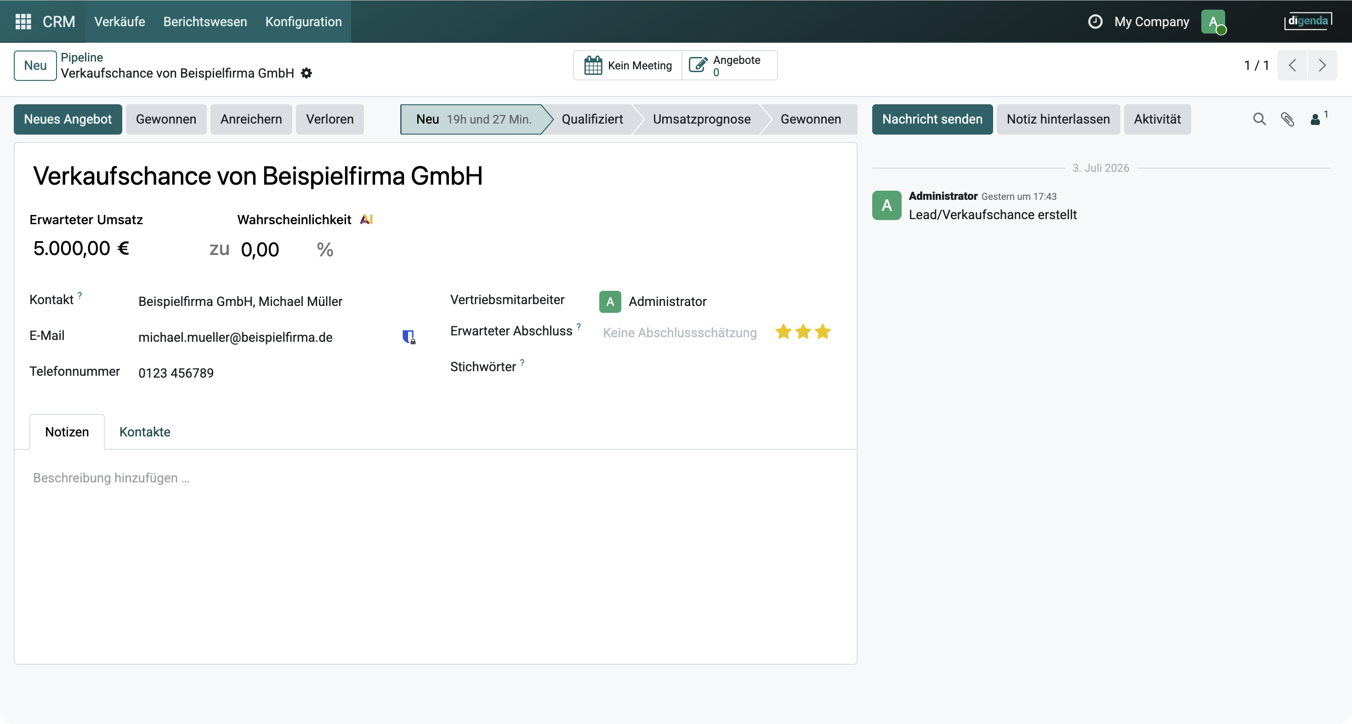Open the Berichtswesen menu
The width and height of the screenshot is (1352, 724).
tap(205, 22)
